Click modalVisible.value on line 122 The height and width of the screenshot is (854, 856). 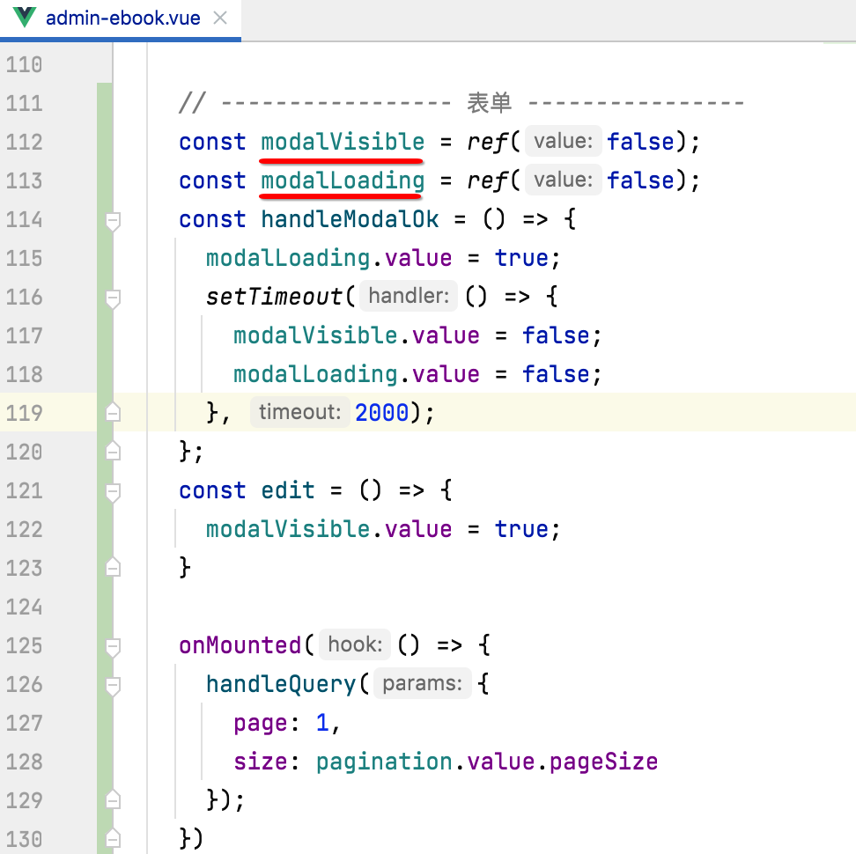[328, 529]
